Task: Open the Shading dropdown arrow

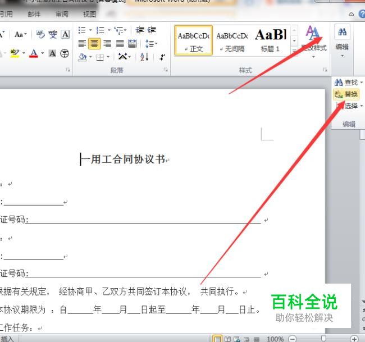Action: [90, 57]
